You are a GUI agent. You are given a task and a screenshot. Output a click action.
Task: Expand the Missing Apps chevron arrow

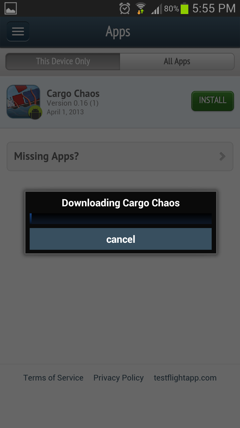(222, 156)
